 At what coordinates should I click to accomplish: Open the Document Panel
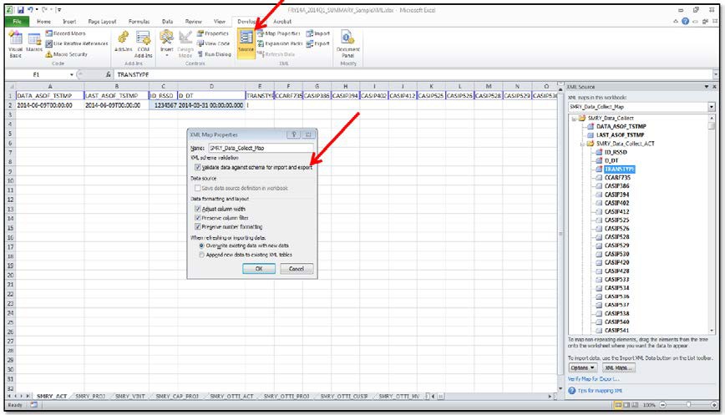coord(347,42)
